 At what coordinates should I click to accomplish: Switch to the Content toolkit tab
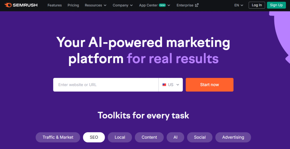coord(149,137)
